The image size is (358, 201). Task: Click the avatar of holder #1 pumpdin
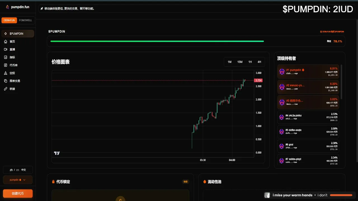coord(282,71)
